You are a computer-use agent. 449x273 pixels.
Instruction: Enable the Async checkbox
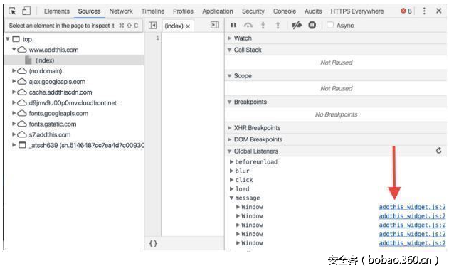pos(330,25)
